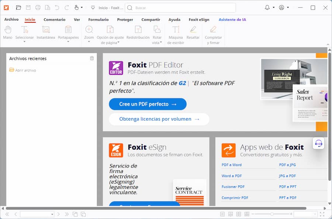Viewport: 332px width, 219px height.
Task: Click the Redistribución reflow tool
Action: 138,32
